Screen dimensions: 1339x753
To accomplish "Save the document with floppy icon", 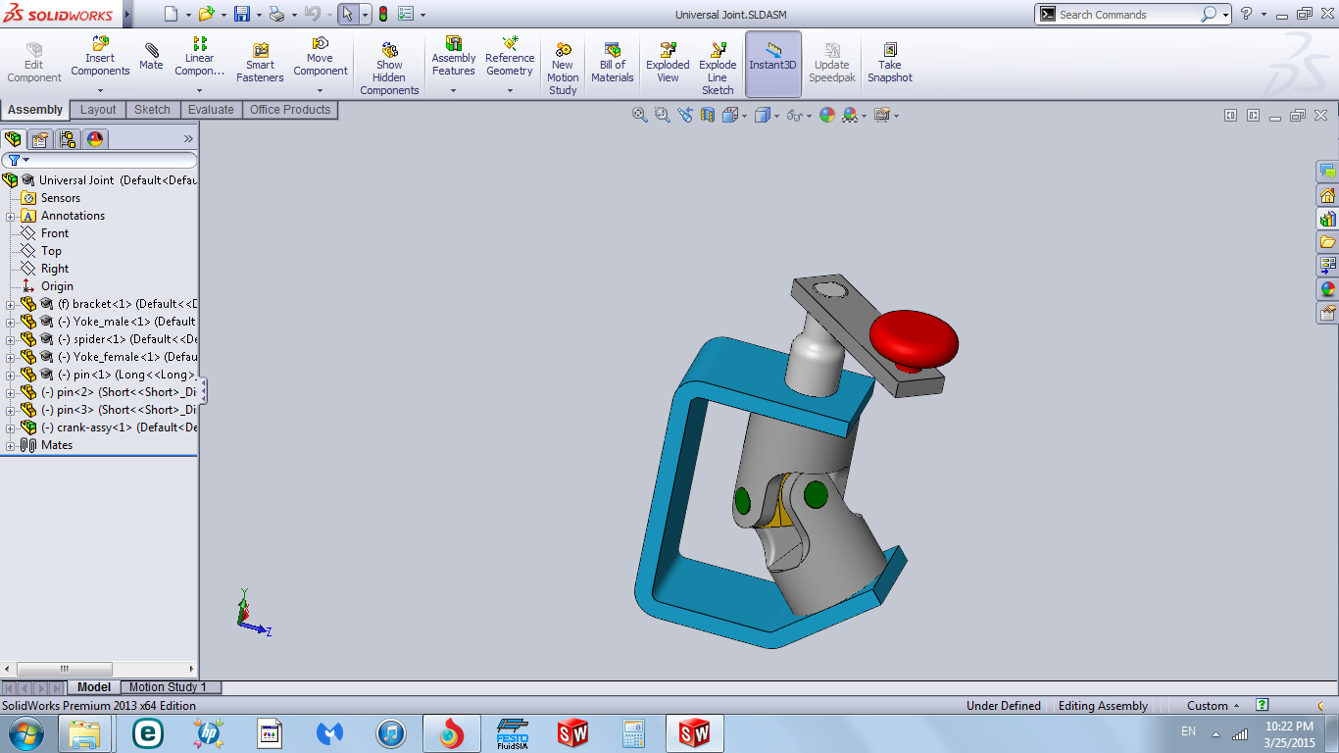I will point(241,14).
